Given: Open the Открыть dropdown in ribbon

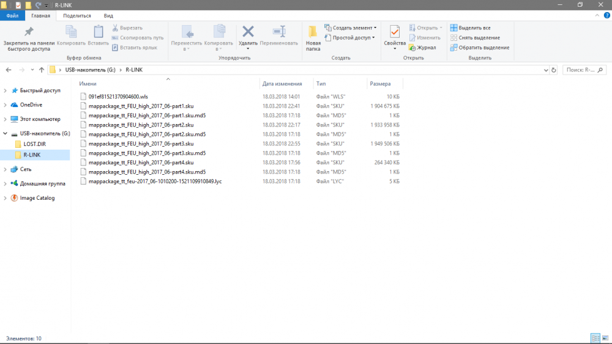Looking at the screenshot, I should [425, 28].
